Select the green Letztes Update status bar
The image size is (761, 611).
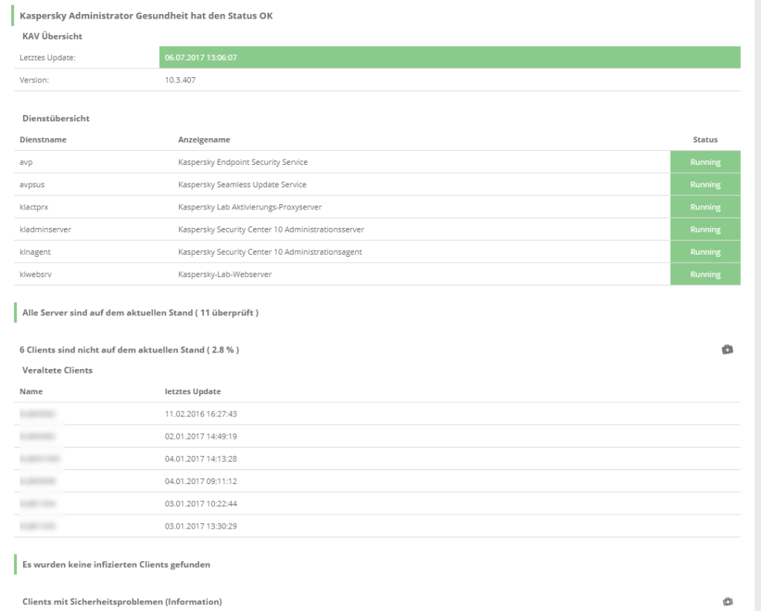[448, 56]
